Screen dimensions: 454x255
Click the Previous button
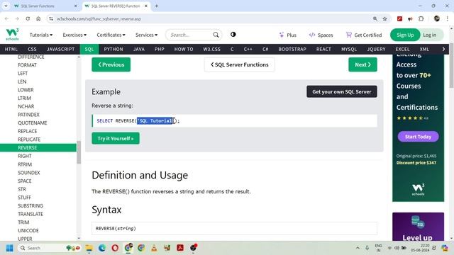111,64
